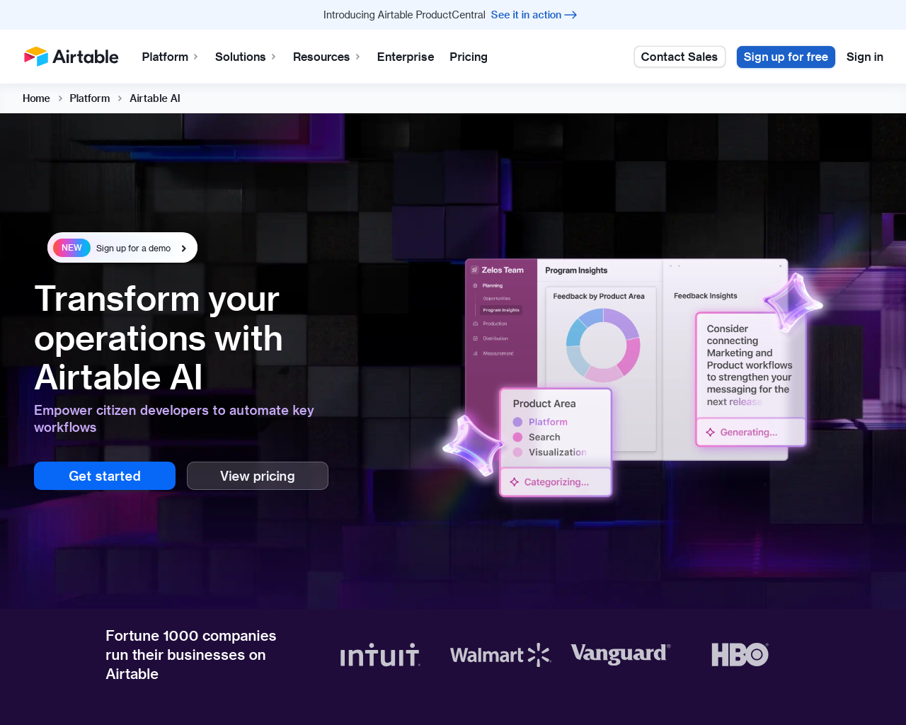Click the HBO logo

740,655
